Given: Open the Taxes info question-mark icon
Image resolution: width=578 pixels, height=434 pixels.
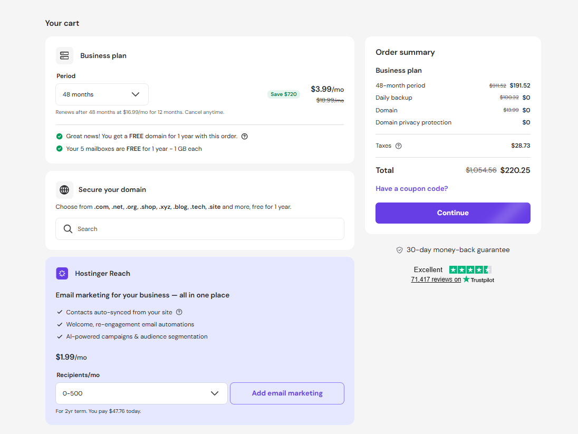Looking at the screenshot, I should click(399, 146).
